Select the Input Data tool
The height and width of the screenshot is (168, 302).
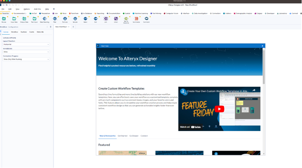(x=14, y=18)
